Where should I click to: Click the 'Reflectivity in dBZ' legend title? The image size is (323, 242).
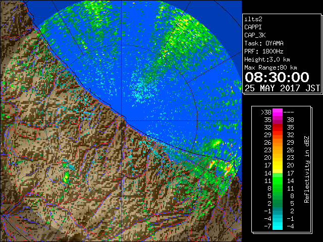(x=307, y=169)
